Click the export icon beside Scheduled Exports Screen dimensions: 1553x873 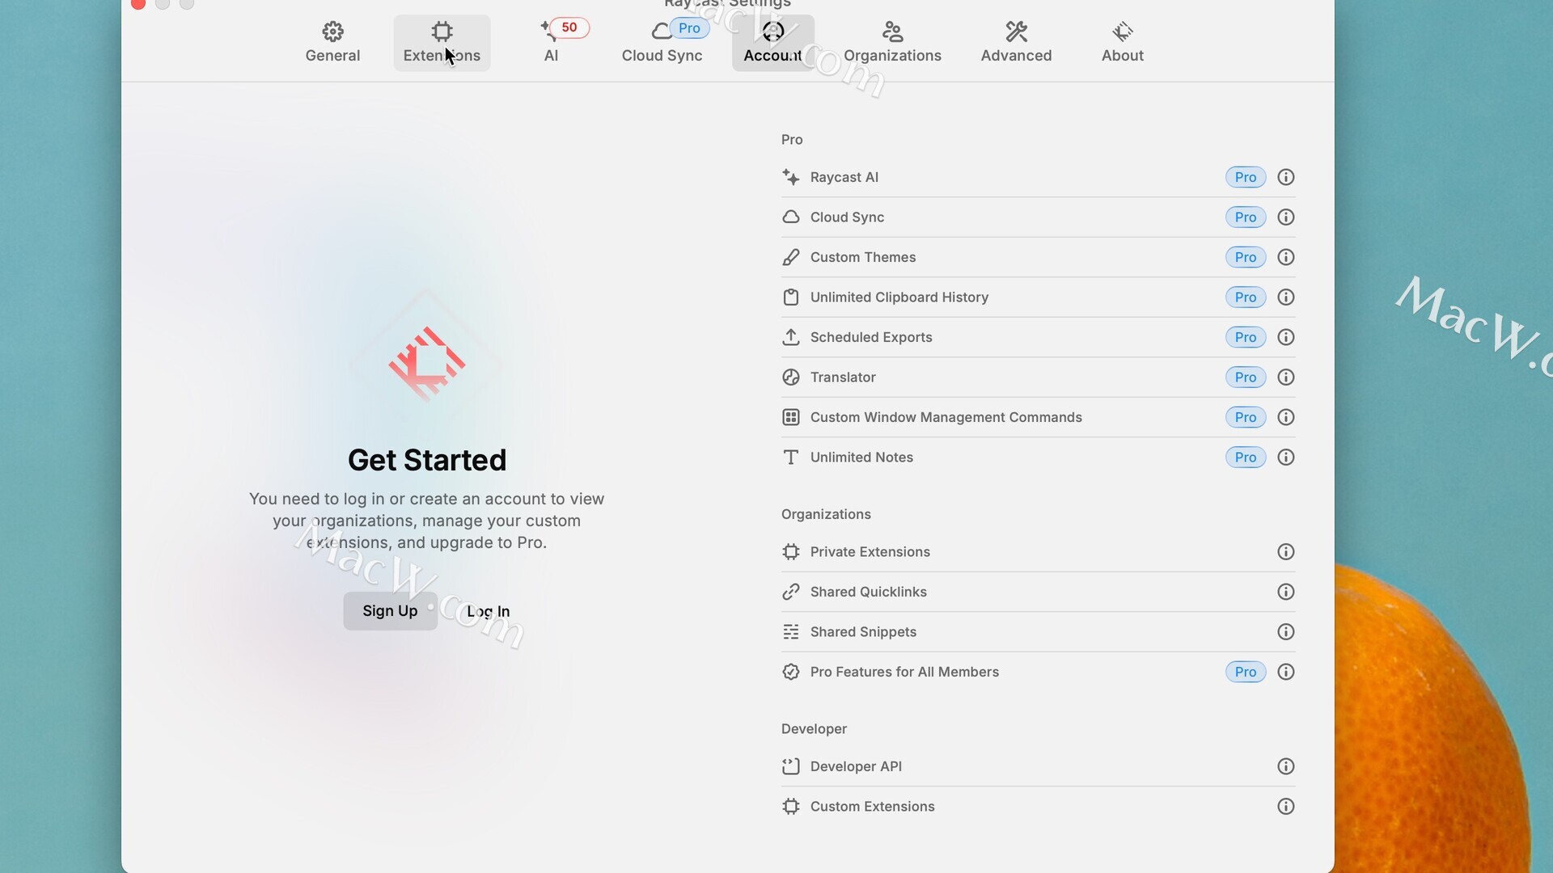(x=791, y=337)
